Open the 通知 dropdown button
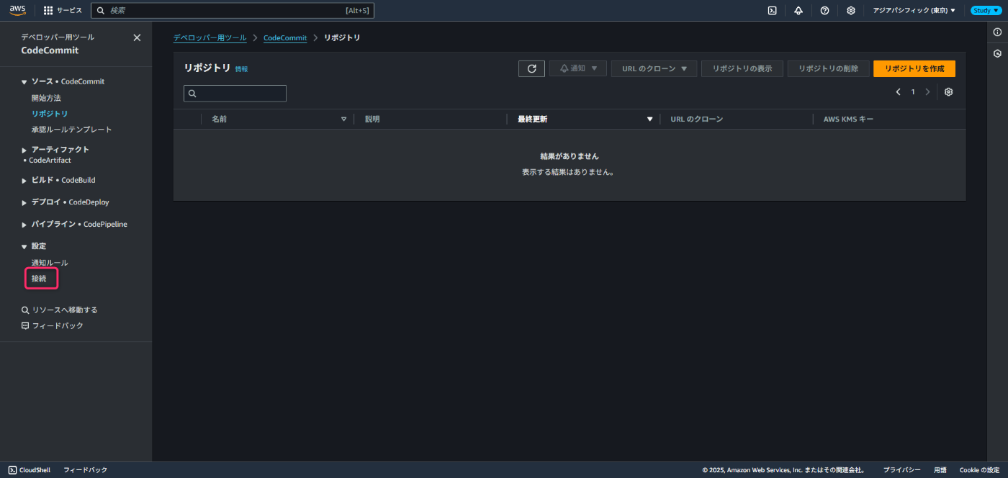This screenshot has height=478, width=1008. pyautogui.click(x=578, y=68)
